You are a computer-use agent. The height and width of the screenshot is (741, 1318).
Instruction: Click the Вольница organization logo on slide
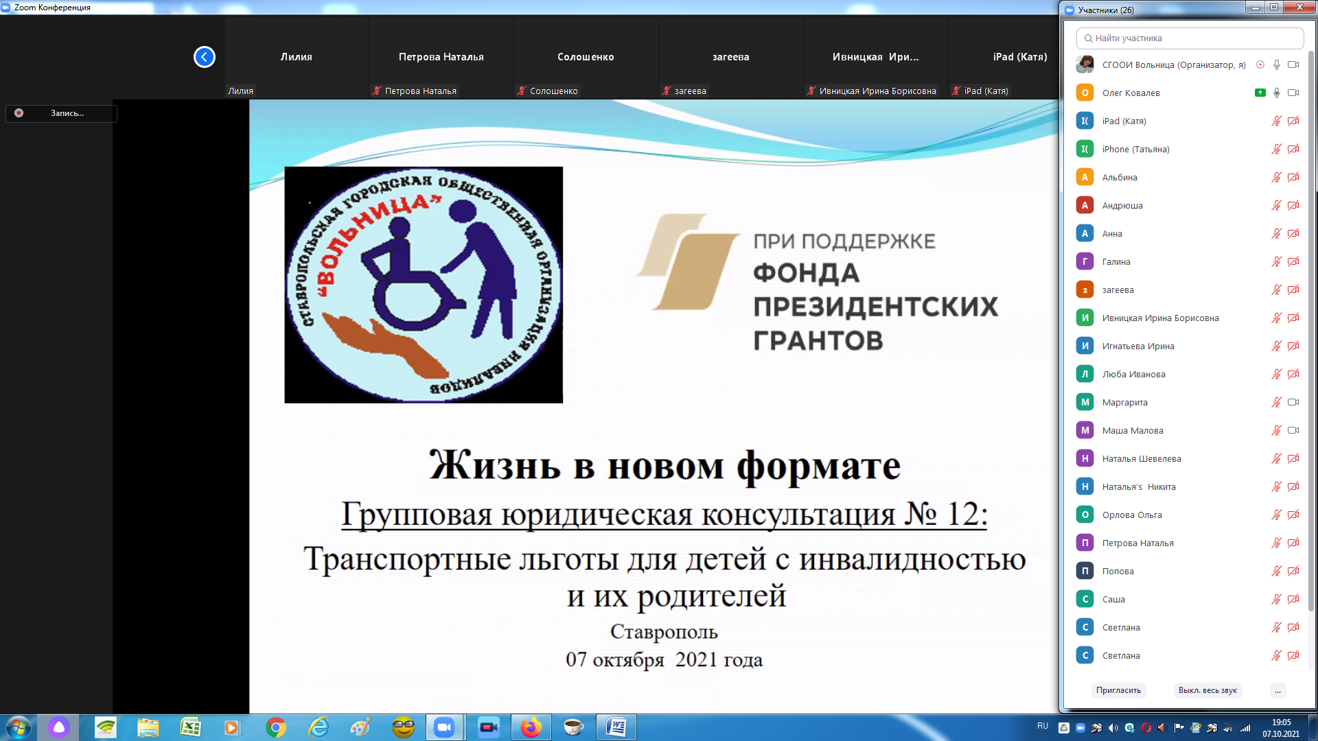click(x=424, y=285)
